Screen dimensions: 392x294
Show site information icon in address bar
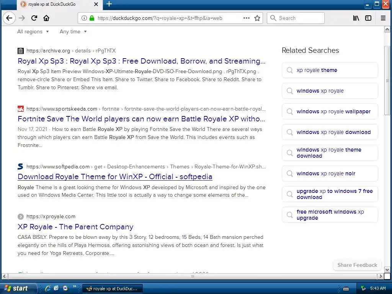click(84, 18)
